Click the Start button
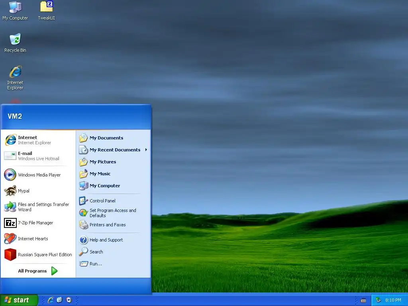This screenshot has height=306, width=408. click(x=19, y=300)
